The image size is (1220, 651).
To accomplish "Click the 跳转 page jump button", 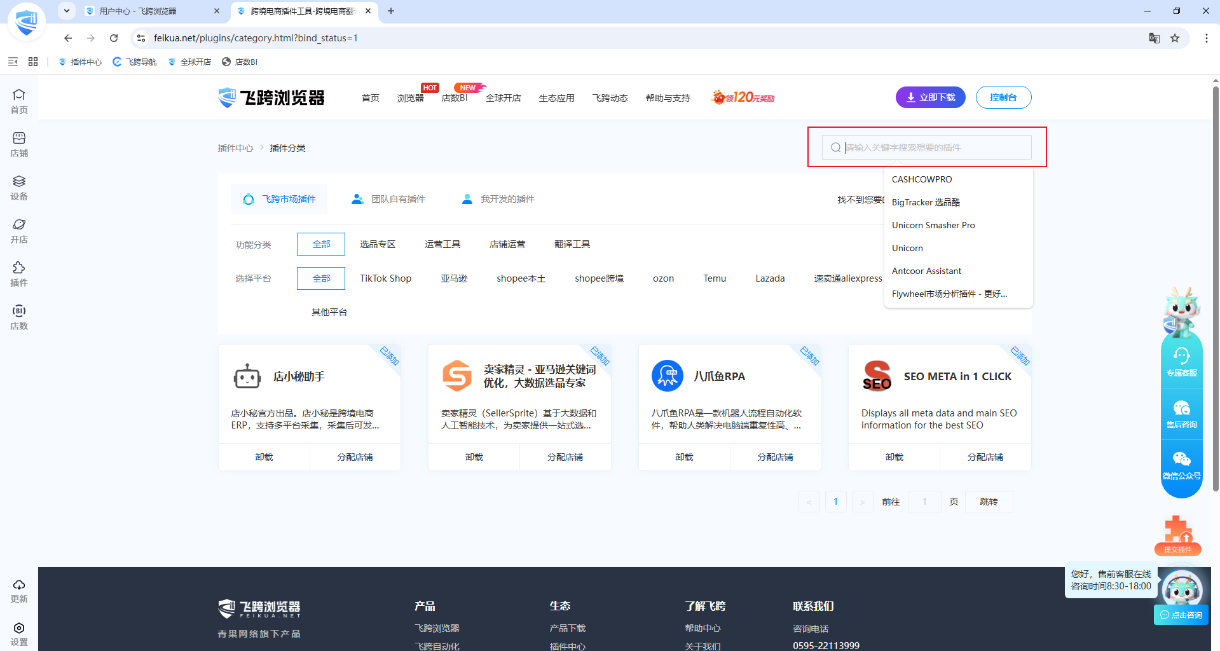I will [x=989, y=502].
